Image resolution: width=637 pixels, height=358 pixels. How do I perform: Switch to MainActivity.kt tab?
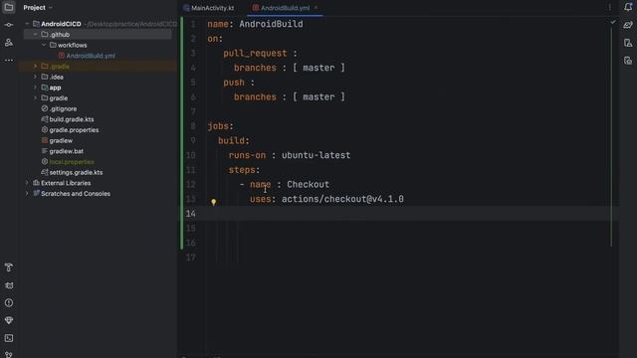pyautogui.click(x=208, y=8)
